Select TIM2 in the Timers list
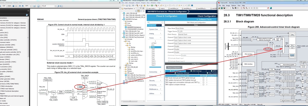Image resolution: width=308 pixels, height=106 pixels. pos(153,49)
